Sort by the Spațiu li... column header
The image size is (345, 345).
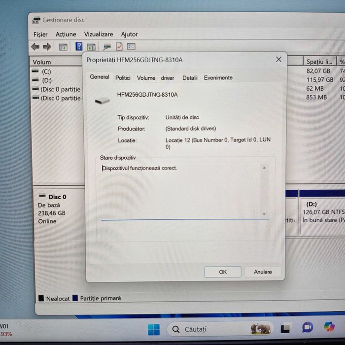point(320,62)
